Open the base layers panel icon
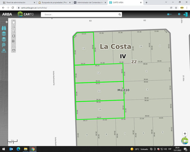The height and width of the screenshot is (152, 190). click(4, 39)
